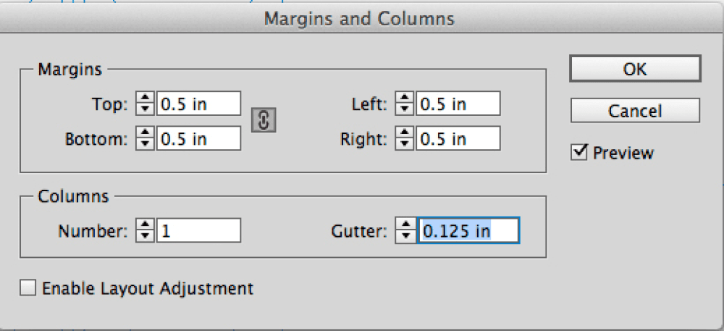Decrease Gutter value with down stepper
Viewport: 724px width, 331px height.
coord(405,236)
